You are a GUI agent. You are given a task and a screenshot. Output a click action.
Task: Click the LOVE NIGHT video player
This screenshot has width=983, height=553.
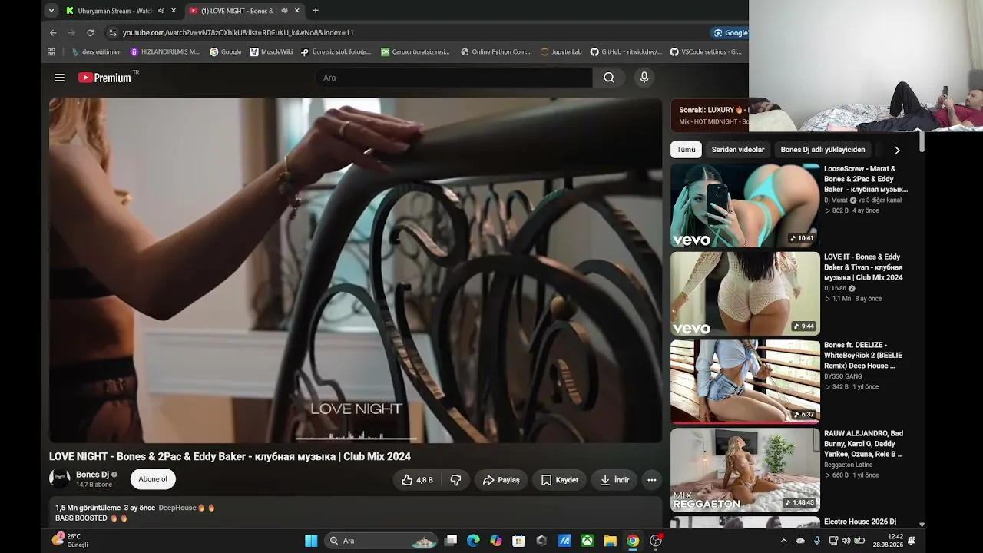(356, 270)
